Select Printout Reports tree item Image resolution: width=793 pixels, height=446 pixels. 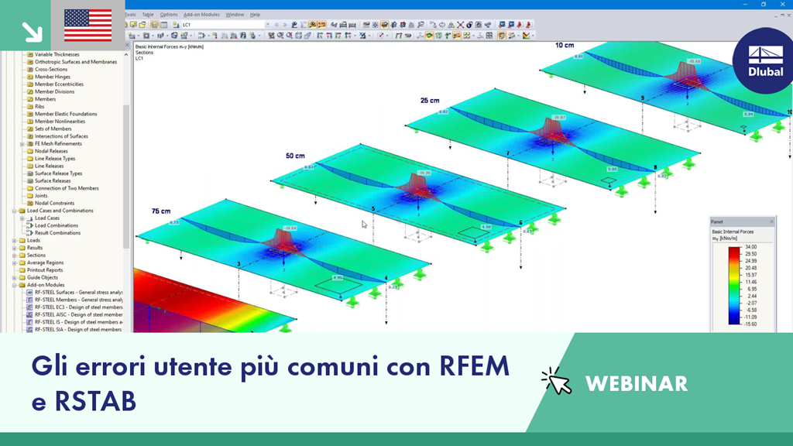pyautogui.click(x=44, y=270)
